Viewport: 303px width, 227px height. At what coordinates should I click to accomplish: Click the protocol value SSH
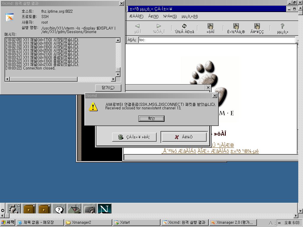click(45, 17)
